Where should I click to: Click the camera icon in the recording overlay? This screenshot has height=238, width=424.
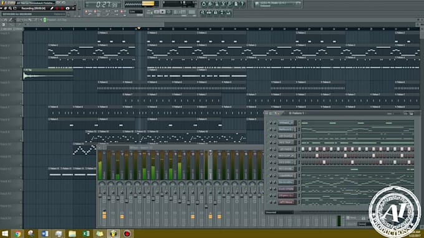pyautogui.click(x=67, y=8)
